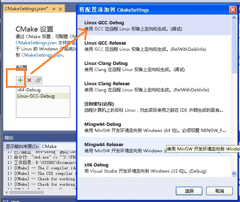The image size is (240, 202).
Task: Remove the configuration with the red X icon
Action: coord(29,80)
